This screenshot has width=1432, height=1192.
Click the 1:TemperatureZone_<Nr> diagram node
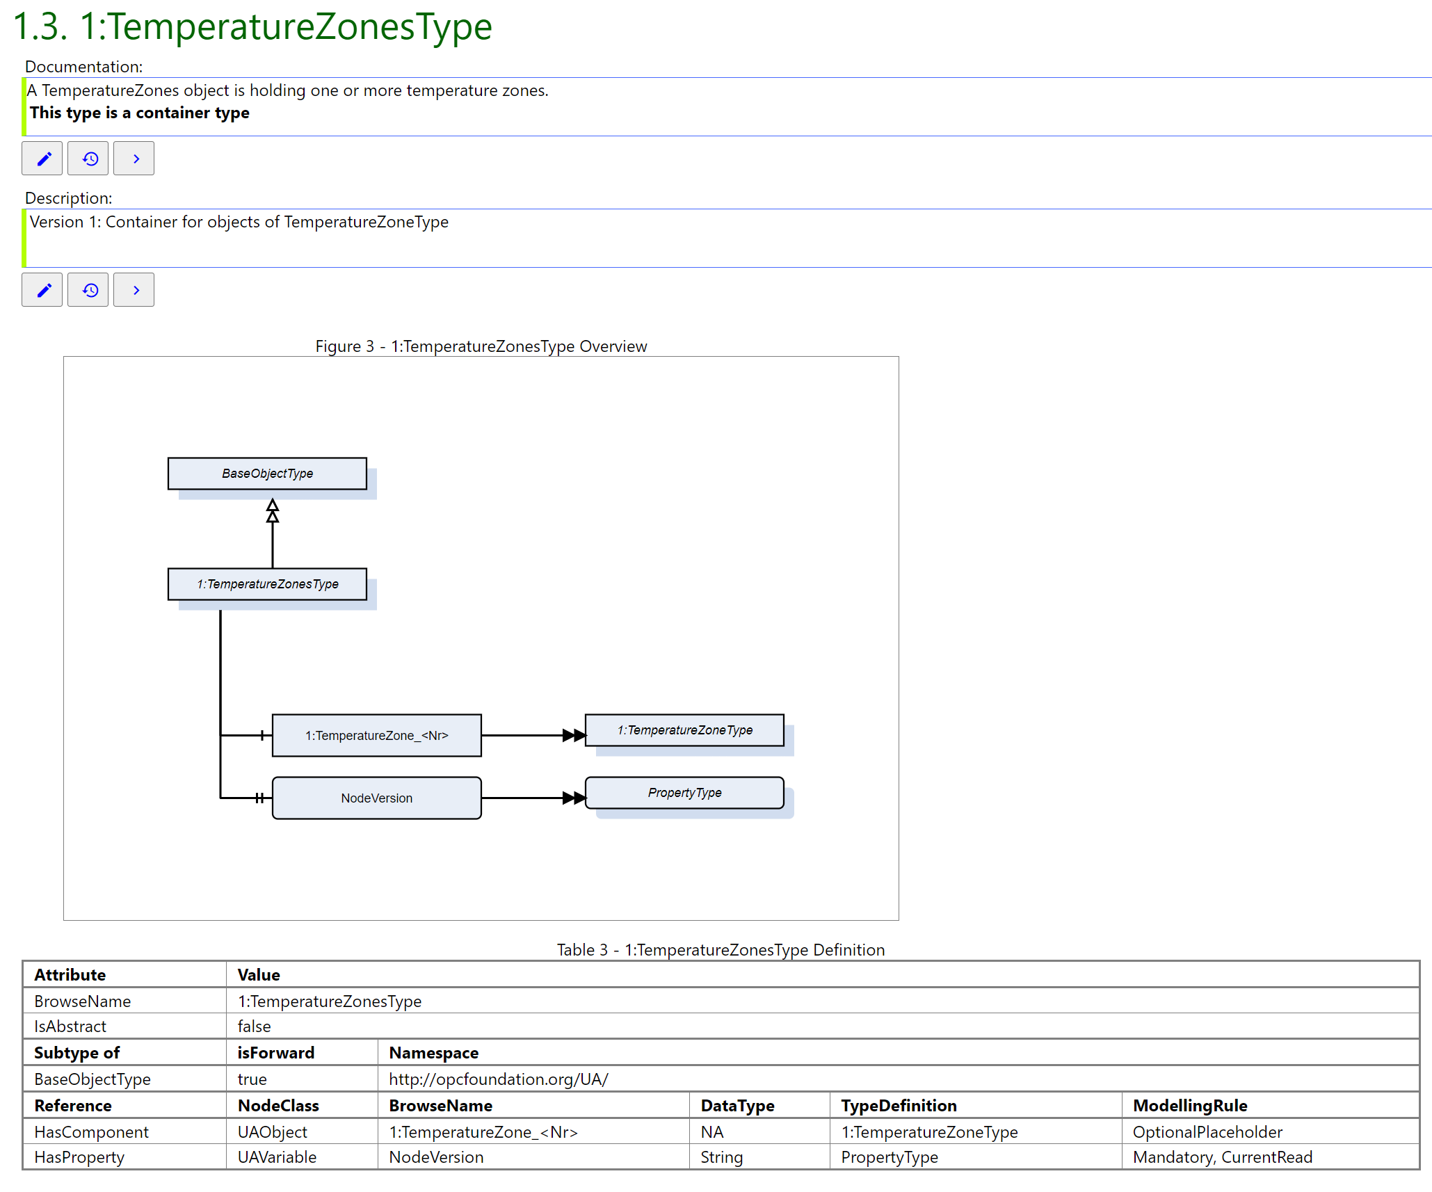376,735
